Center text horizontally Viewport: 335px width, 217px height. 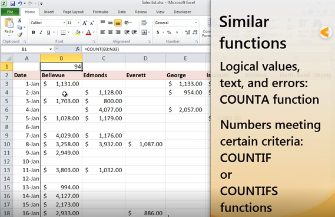(x=110, y=32)
